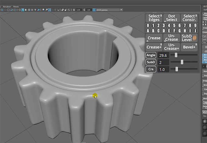The height and width of the screenshot is (143, 207).
Task: Click the Un-Crease button
Action: tap(172, 38)
